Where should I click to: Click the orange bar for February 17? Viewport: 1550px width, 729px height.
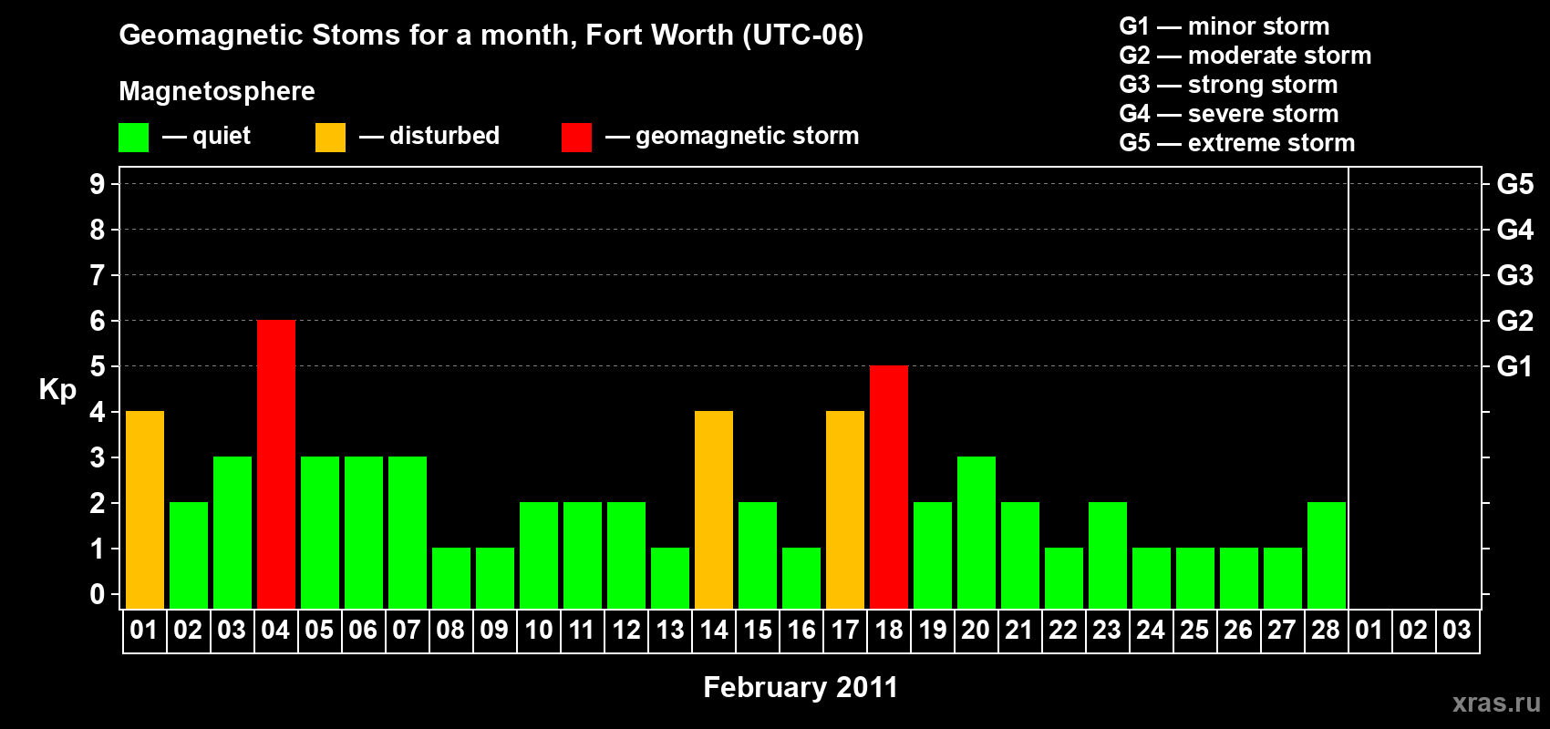pyautogui.click(x=845, y=510)
